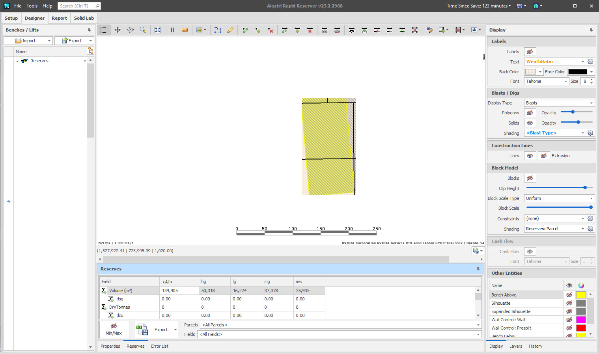This screenshot has width=599, height=354.
Task: Click the Wall Control: Presplit red swatch
Action: click(581, 328)
